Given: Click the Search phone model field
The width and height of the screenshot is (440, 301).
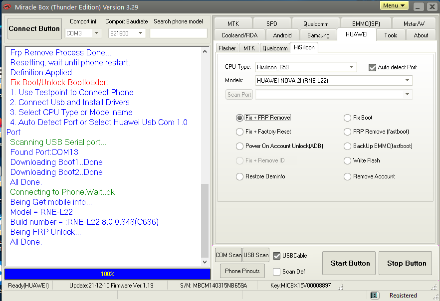Looking at the screenshot, I should [179, 33].
